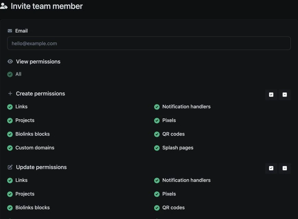Click the "Update permissions" section title
The height and width of the screenshot is (219, 298).
(x=41, y=167)
